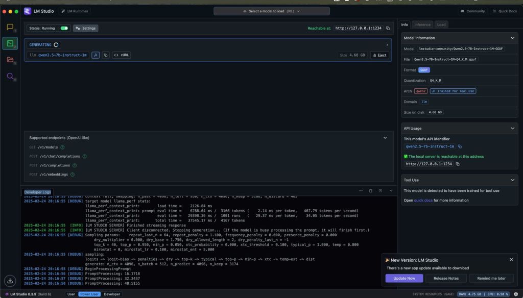Click the file name Qwen2.5-7B-Instruct-1M-Q4_K_M.gguf

coord(445,59)
